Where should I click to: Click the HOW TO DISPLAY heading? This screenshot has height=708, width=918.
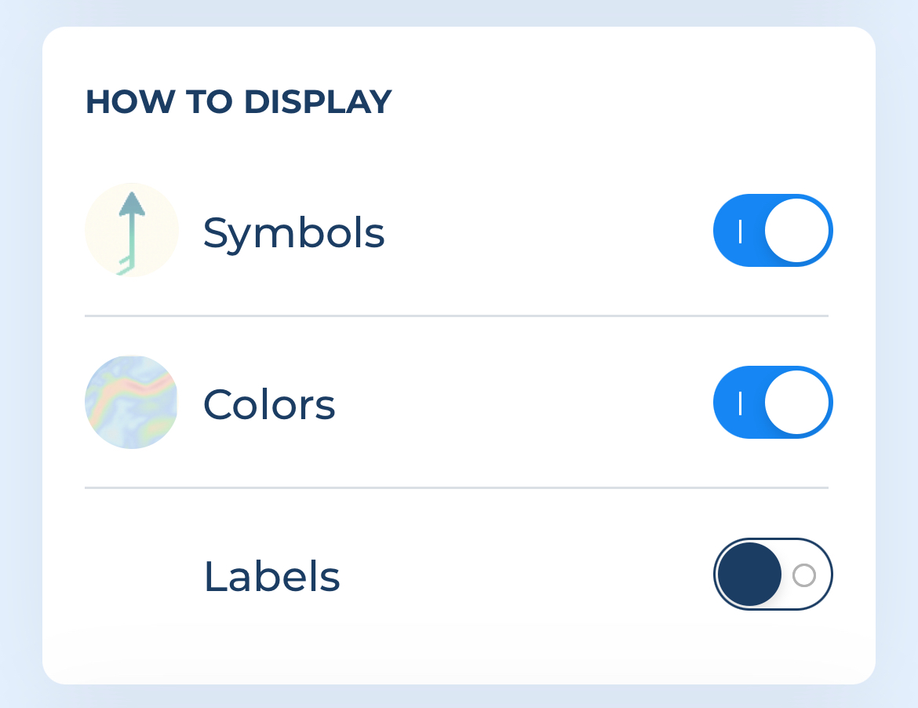239,102
